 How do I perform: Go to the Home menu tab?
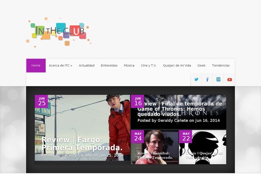(36, 65)
